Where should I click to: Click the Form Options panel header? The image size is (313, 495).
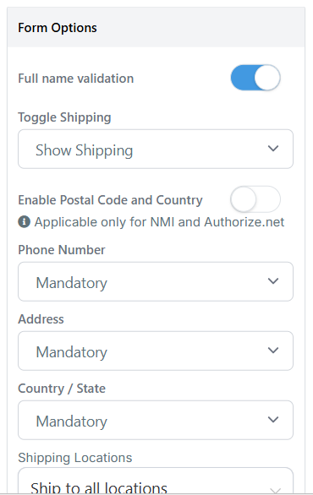pos(156,28)
